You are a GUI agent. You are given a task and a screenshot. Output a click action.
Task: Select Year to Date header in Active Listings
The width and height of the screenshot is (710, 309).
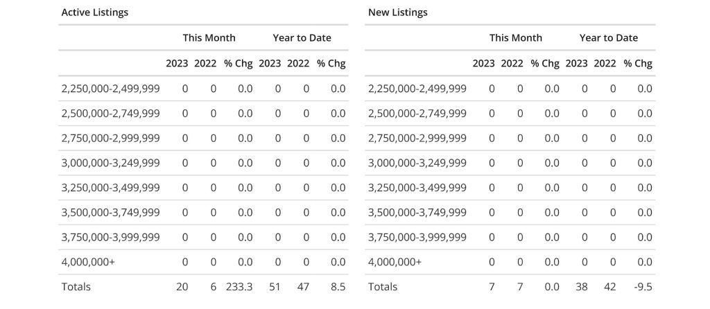302,37
